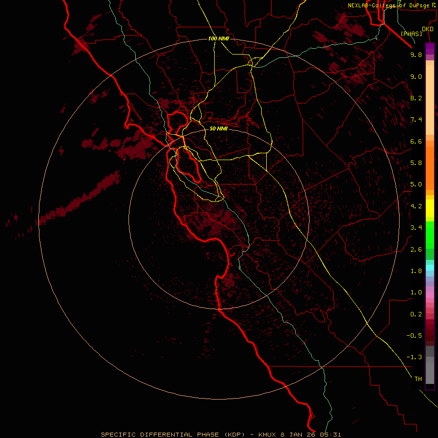Click the 5.0 scale value

[x=416, y=184]
